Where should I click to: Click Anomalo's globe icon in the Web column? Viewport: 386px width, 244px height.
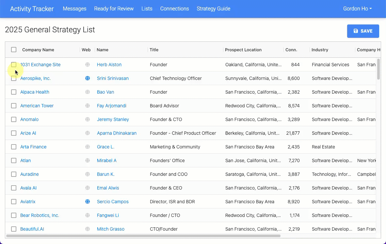[x=88, y=119]
